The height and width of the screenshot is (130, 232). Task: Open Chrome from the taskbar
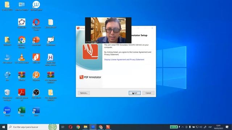click(x=78, y=127)
